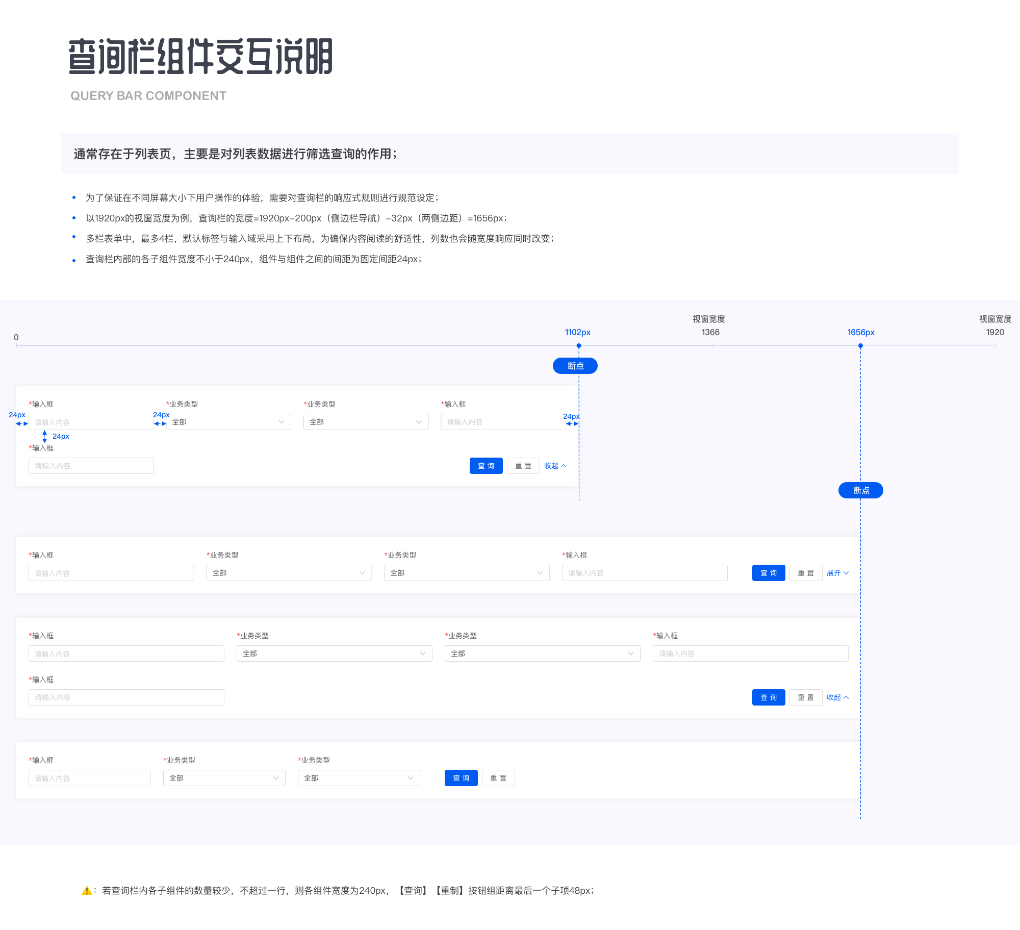The width and height of the screenshot is (1020, 930).
Task: Focus the 输入框 field in the bottom three-field query bar
Action: coord(90,778)
